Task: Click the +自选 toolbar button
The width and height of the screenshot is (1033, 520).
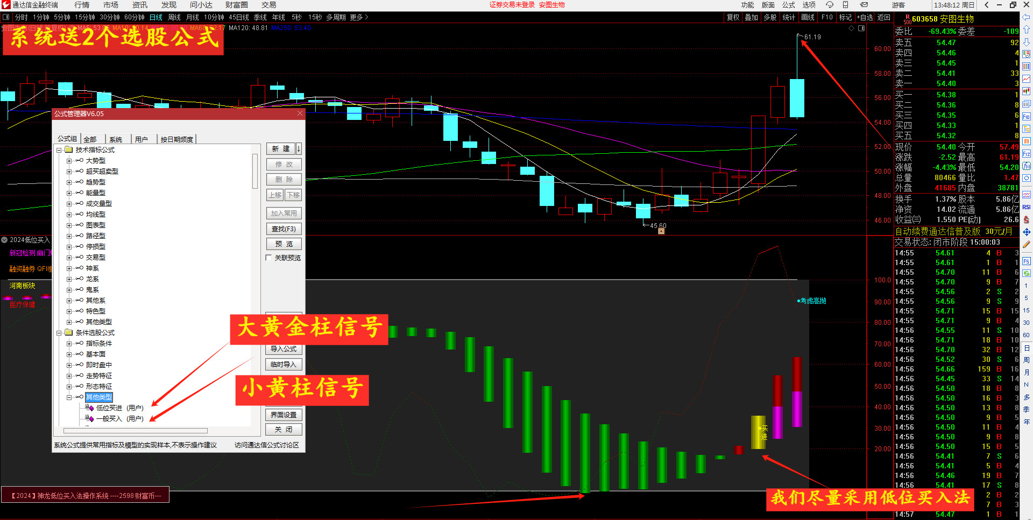Action: pyautogui.click(x=865, y=17)
